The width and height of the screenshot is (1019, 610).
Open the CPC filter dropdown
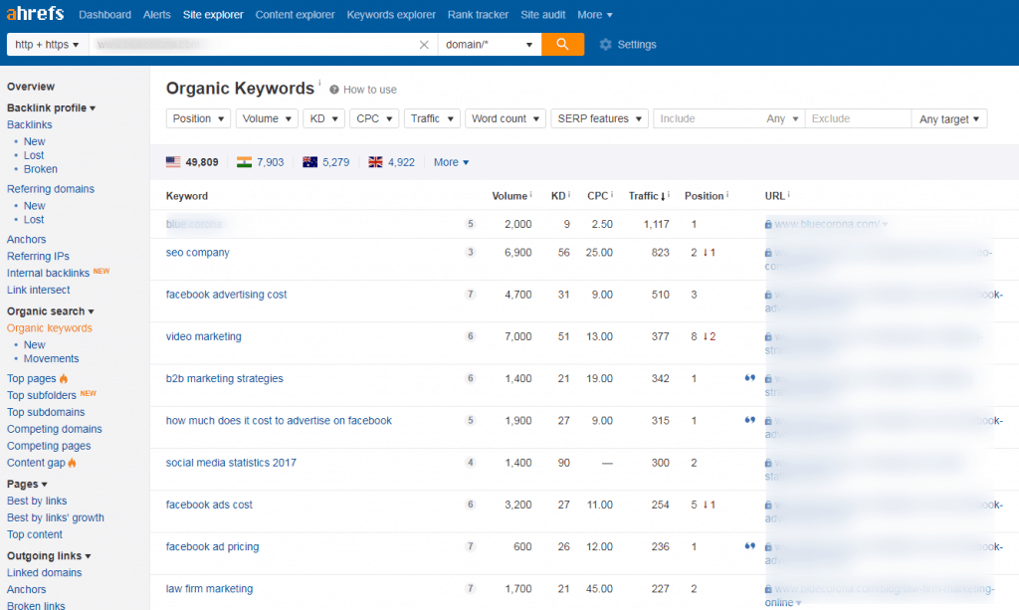point(374,118)
